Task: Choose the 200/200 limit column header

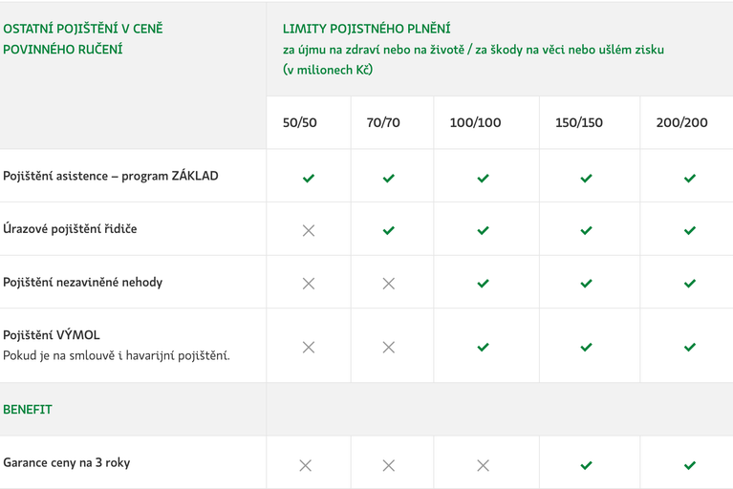Action: 681,122
